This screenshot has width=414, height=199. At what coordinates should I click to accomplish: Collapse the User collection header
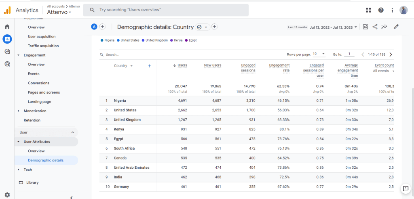coord(73,132)
